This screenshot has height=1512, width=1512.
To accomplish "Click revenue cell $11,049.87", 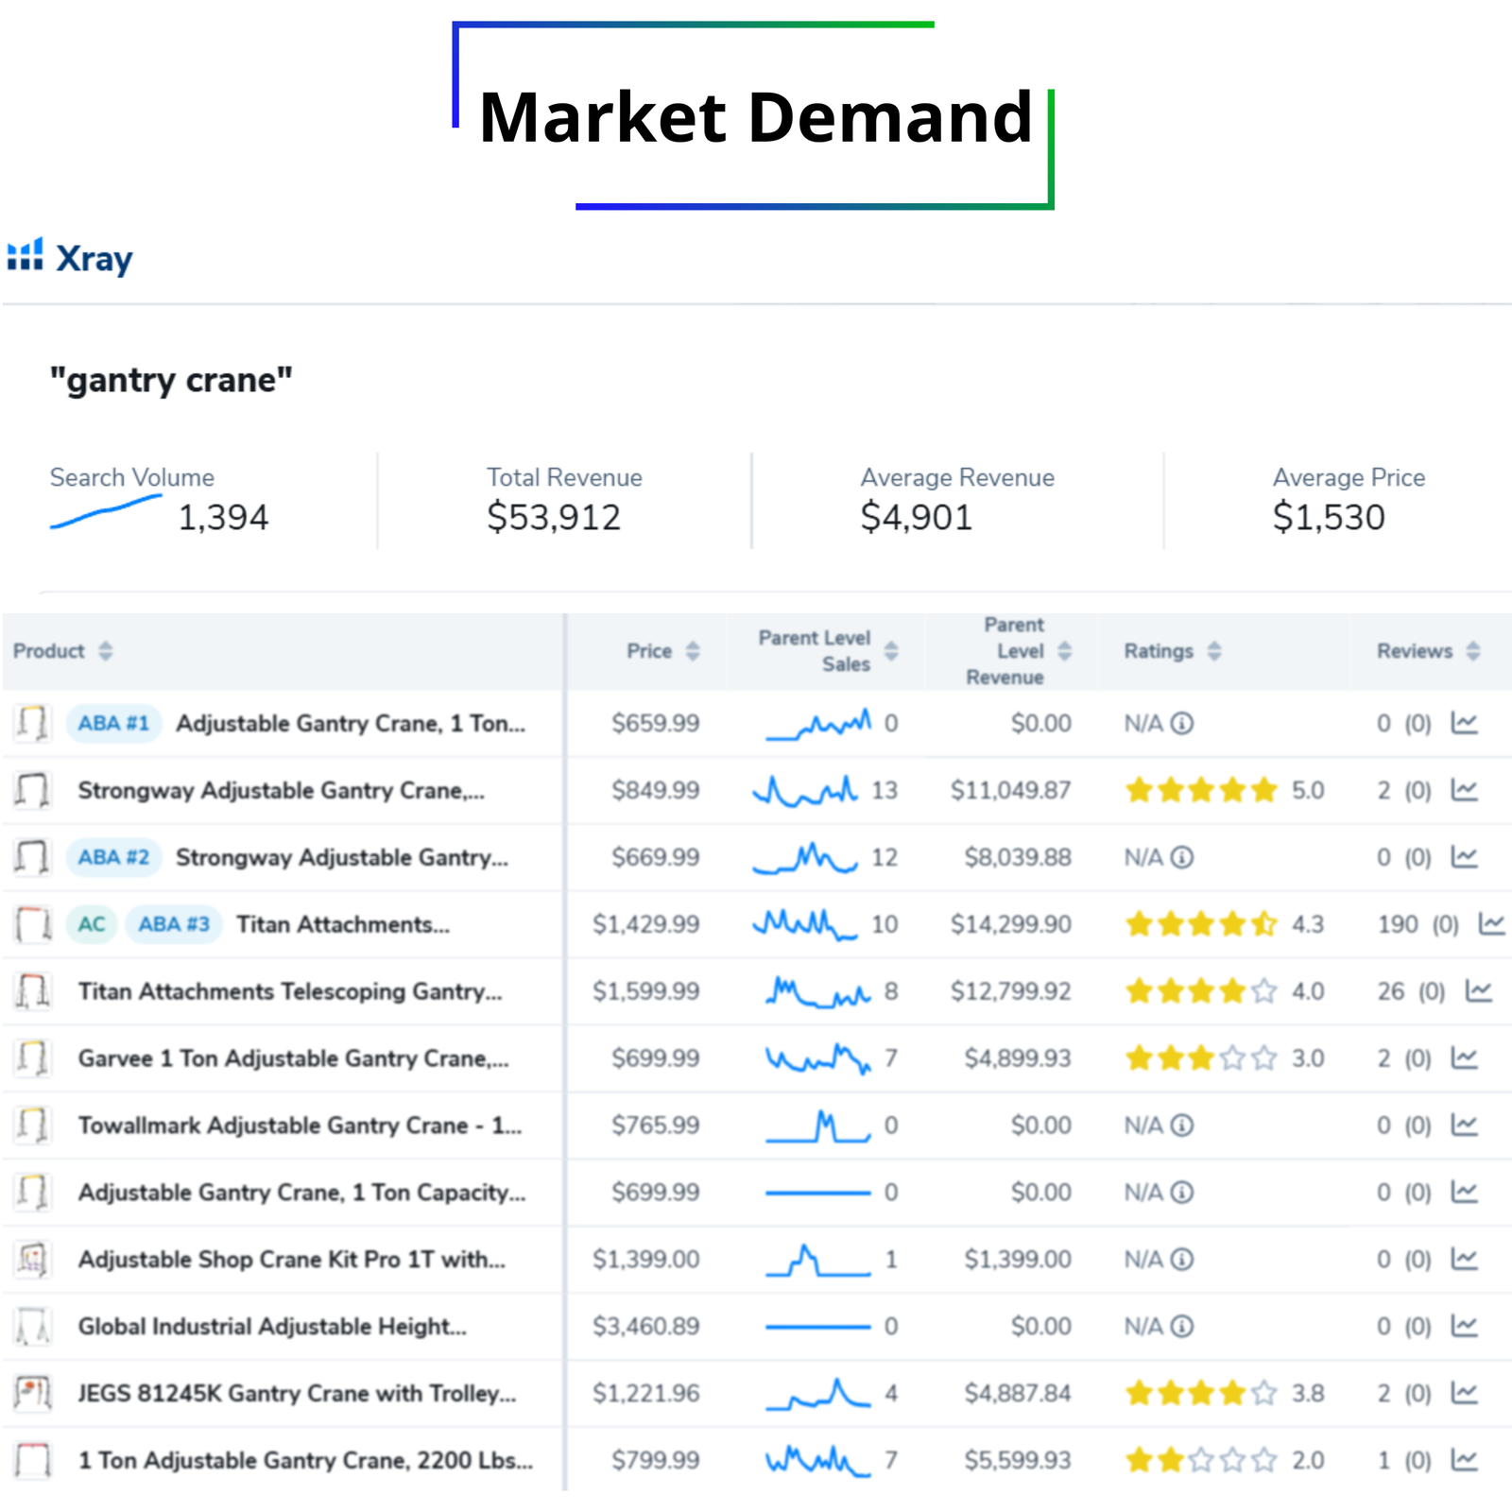I will [x=1011, y=790].
